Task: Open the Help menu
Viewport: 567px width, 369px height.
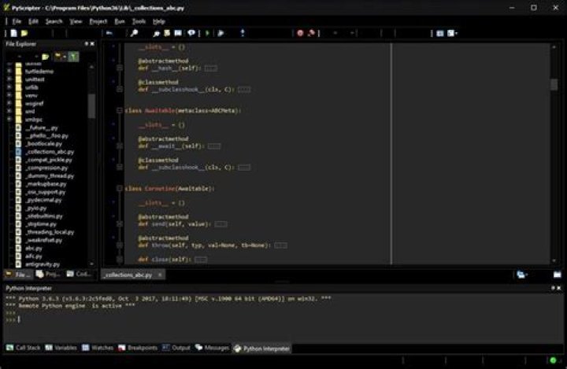Action: click(159, 22)
